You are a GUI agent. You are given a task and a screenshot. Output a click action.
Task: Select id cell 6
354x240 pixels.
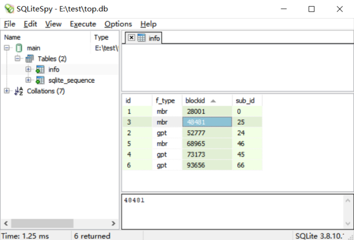(x=137, y=165)
